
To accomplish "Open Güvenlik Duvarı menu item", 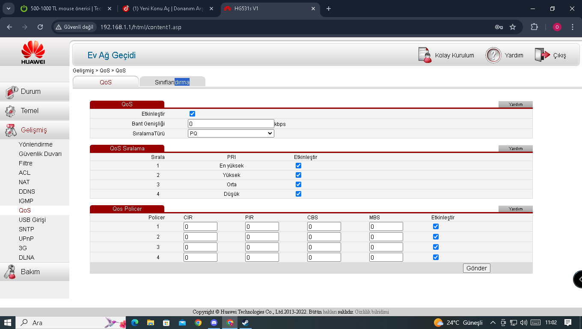I will tap(40, 154).
